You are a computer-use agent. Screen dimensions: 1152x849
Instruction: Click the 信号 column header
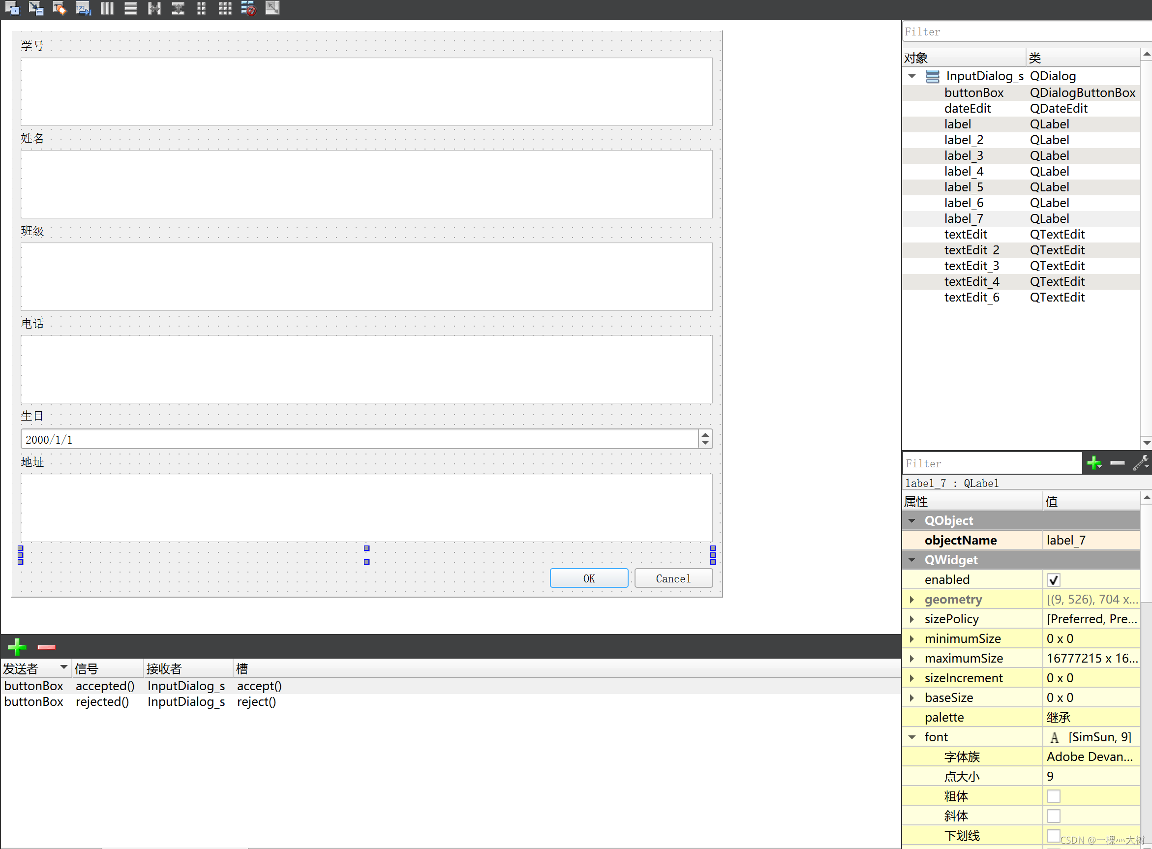tap(107, 668)
